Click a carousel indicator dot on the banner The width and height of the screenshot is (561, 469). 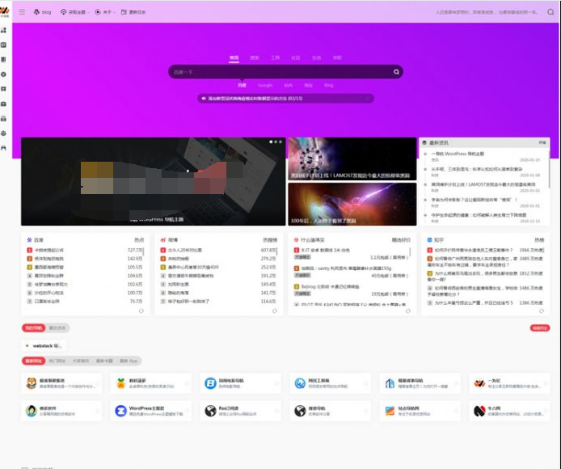(276, 142)
